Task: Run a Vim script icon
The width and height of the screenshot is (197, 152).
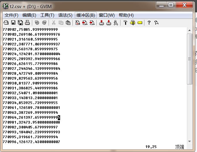Action: (116, 23)
